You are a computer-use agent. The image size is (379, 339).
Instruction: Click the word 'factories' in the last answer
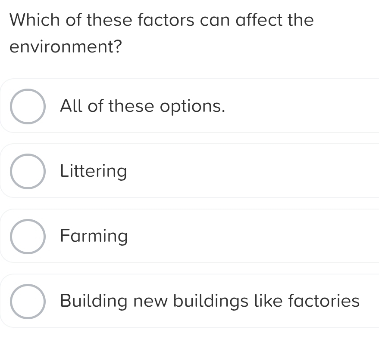(323, 301)
